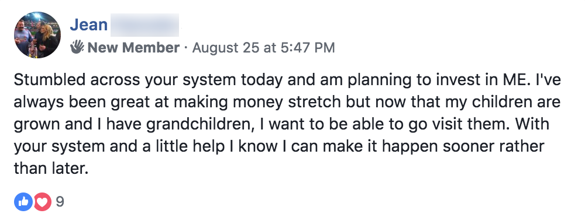Click the final line reading than later.

pos(51,169)
